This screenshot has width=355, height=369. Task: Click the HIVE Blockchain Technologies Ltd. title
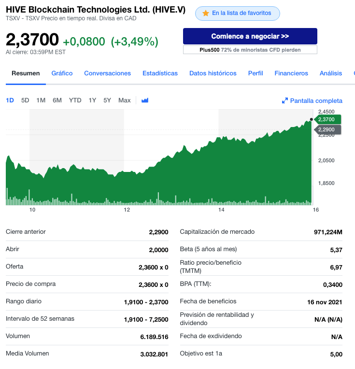point(96,10)
